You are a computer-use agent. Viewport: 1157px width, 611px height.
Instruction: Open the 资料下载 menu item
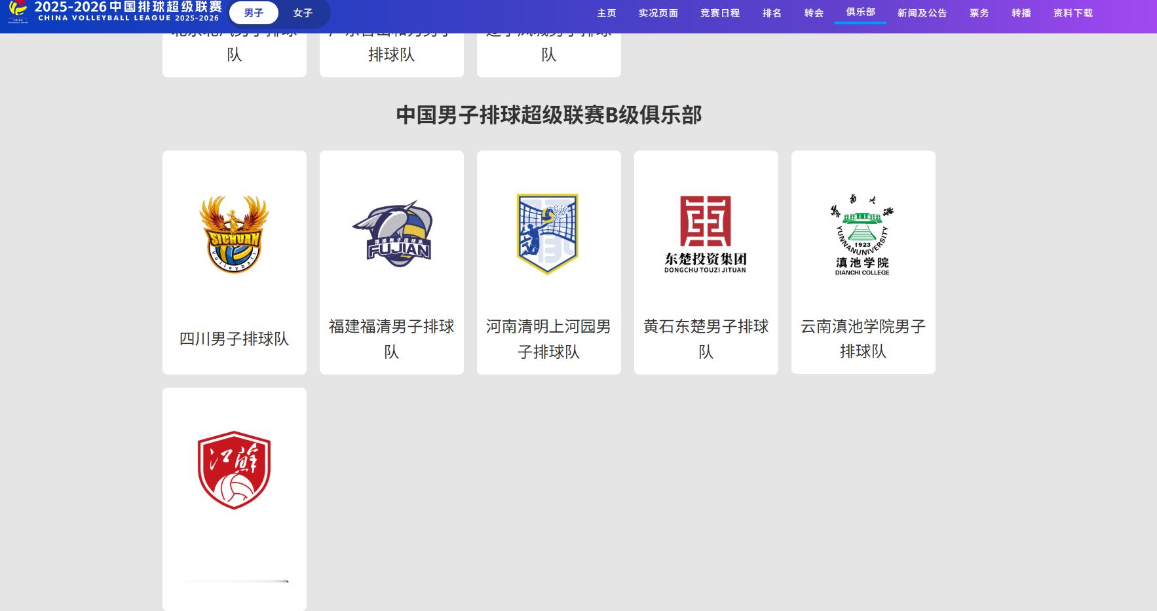(x=1072, y=13)
